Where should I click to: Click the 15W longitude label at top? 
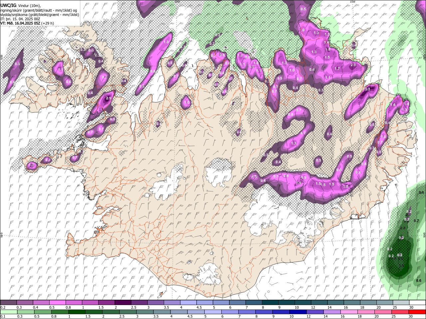pos(352,2)
